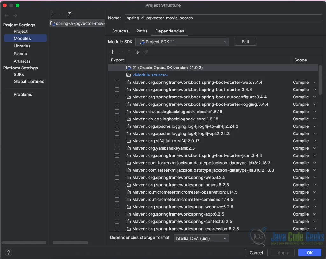Switch to the Paths tab
Image resolution: width=326 pixels, height=259 pixels.
[x=142, y=31]
